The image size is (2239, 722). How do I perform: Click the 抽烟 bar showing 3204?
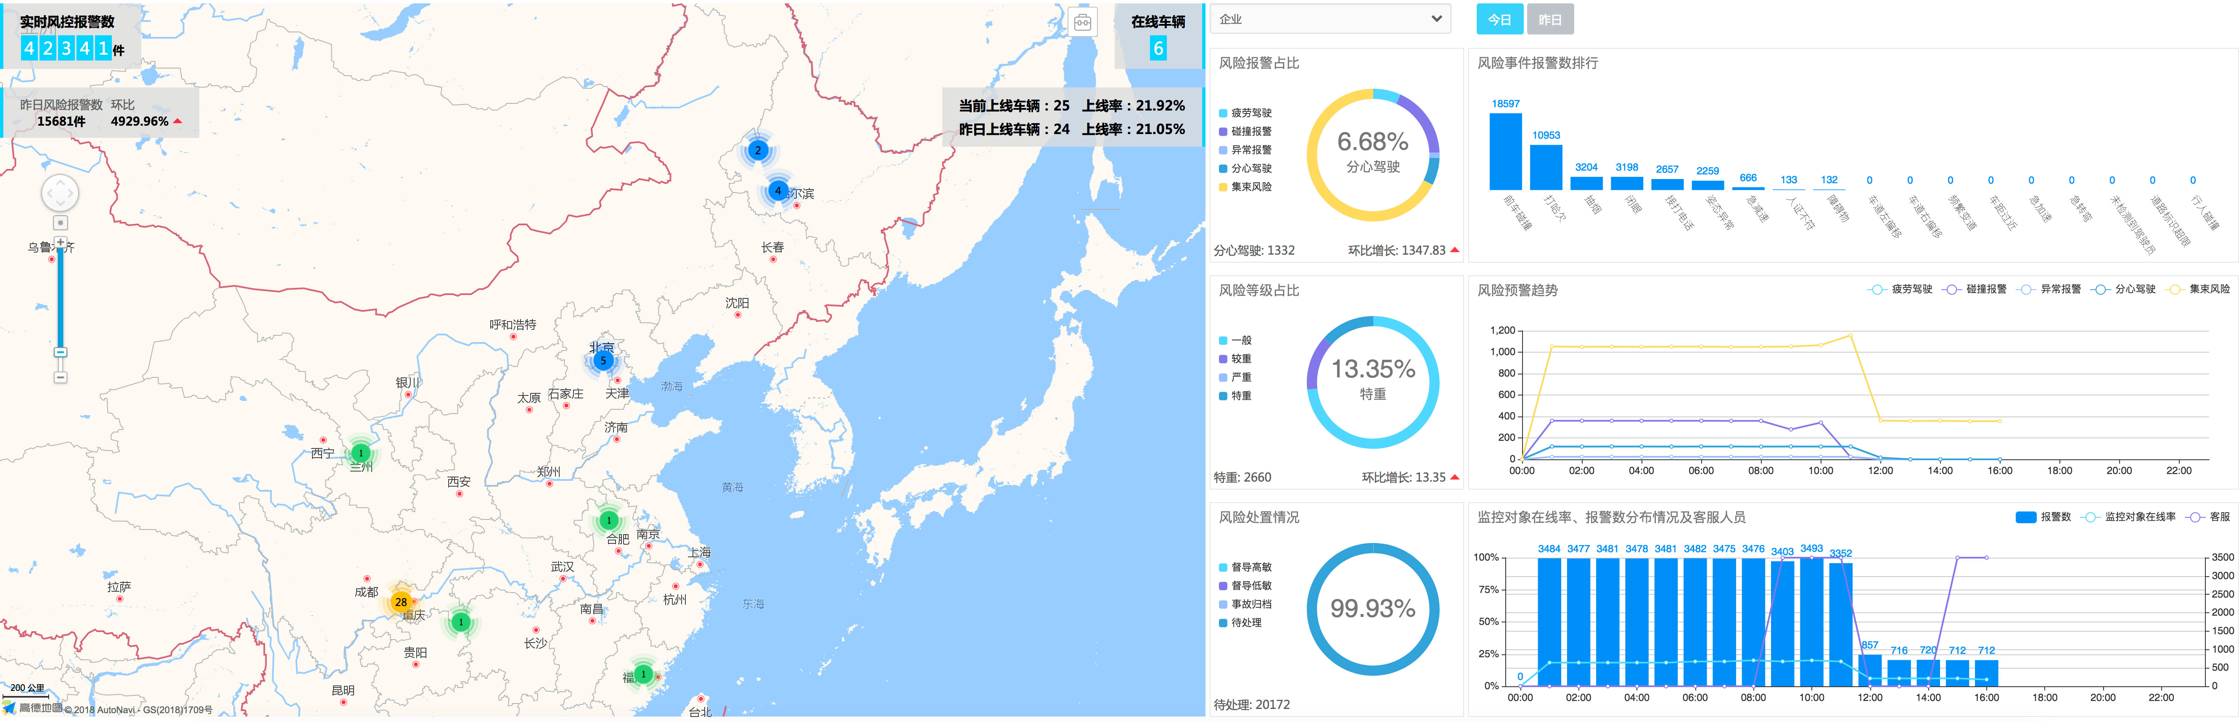[1586, 183]
